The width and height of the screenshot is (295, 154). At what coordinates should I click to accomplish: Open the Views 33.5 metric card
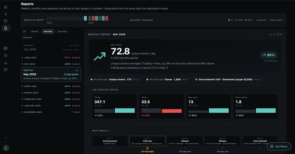(162, 106)
